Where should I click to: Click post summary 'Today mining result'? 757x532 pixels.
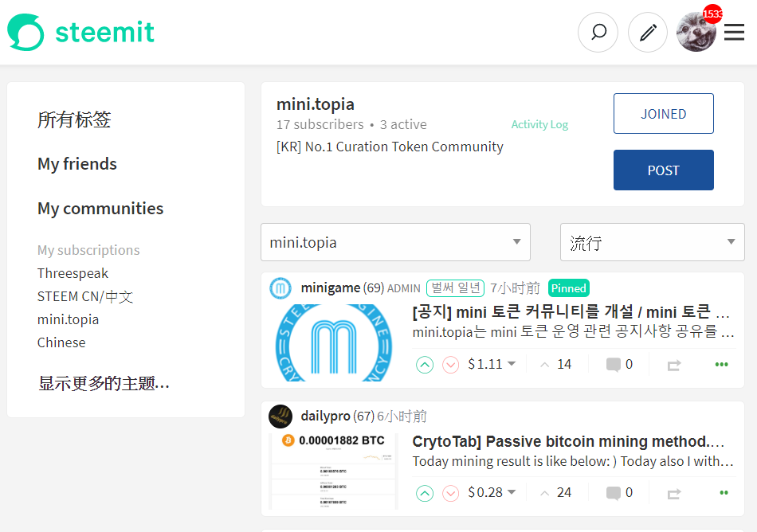point(573,461)
